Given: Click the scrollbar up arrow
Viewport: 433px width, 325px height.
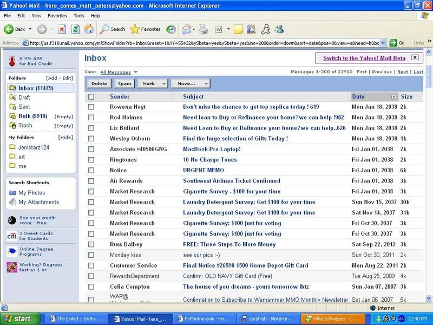Looking at the screenshot, I should tap(429, 52).
